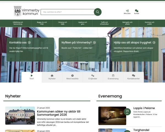Open the Kontaktcenter tab
The width and height of the screenshot is (165, 132).
(133, 77)
